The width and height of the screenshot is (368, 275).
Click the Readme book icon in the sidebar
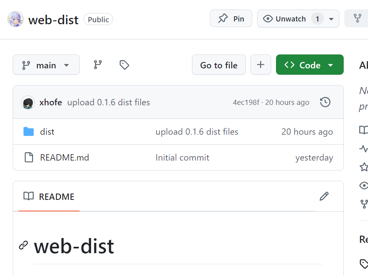click(x=364, y=130)
